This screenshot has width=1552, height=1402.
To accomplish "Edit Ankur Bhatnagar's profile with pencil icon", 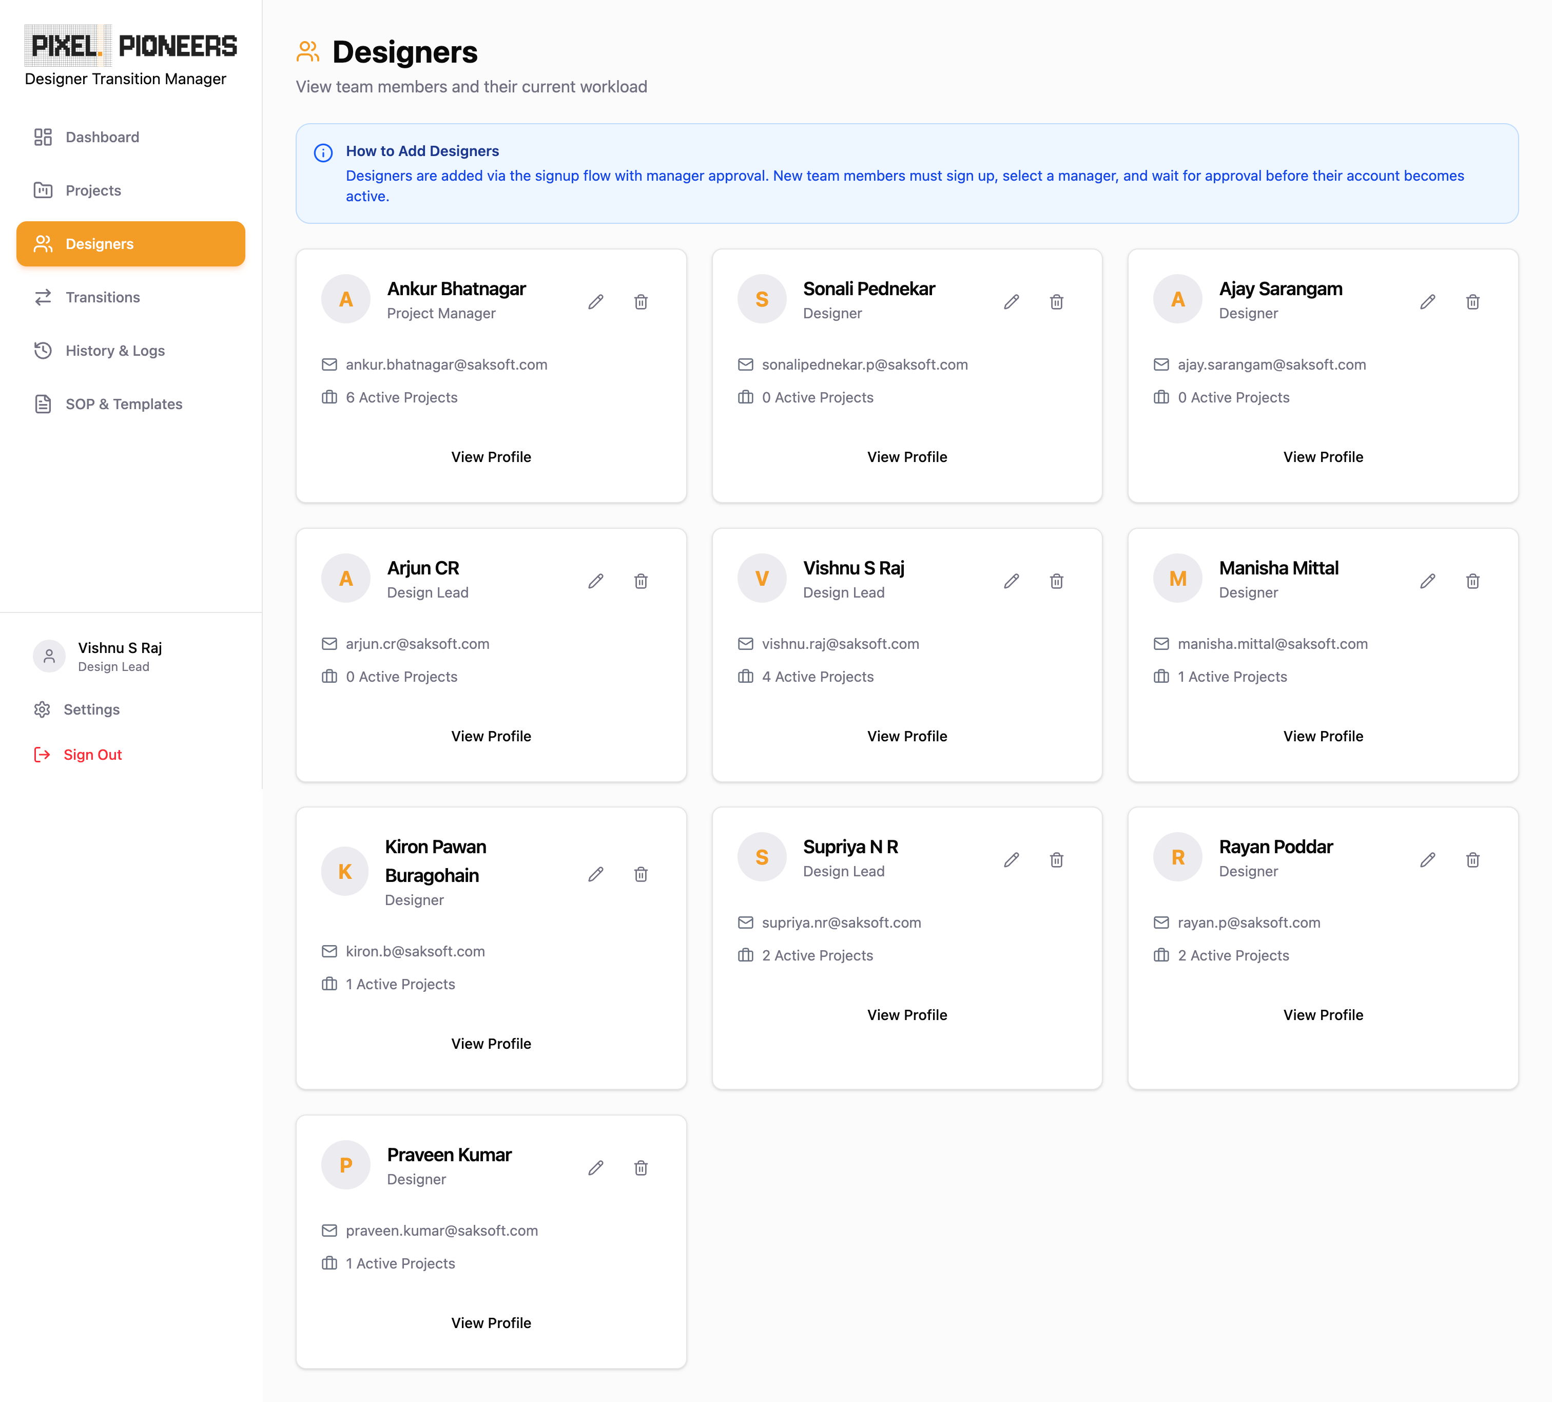I will pos(596,302).
